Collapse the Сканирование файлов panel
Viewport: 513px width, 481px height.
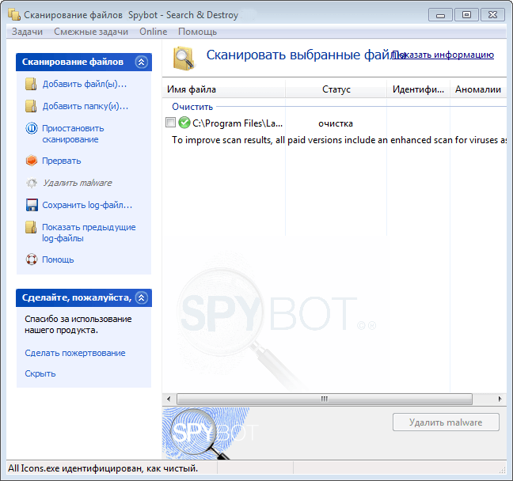[142, 62]
